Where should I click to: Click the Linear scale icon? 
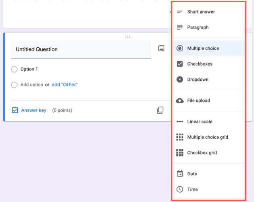[x=180, y=122]
